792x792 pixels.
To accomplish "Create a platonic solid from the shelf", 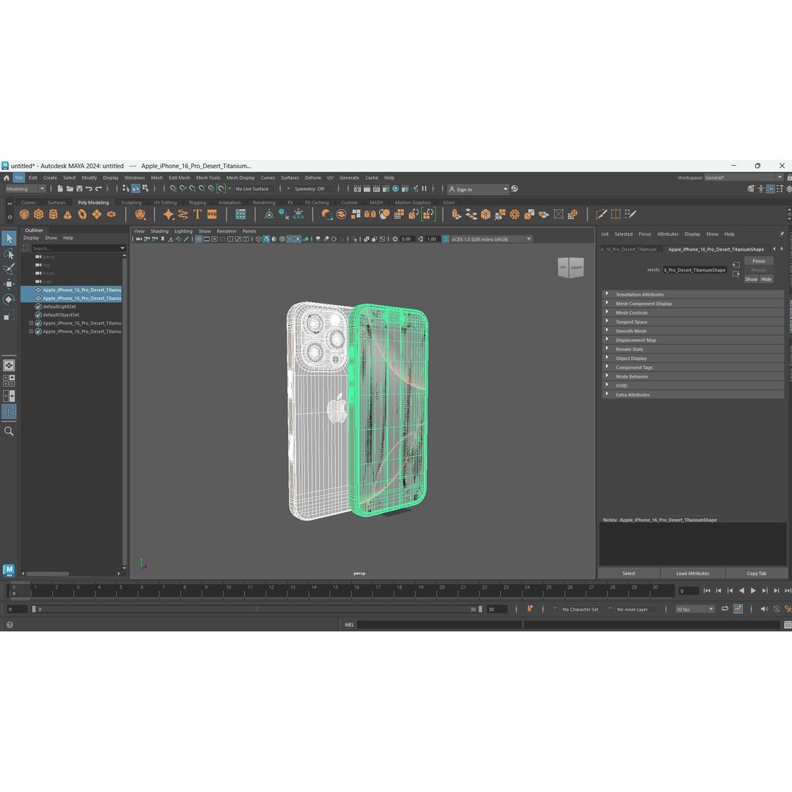I will tap(140, 214).
